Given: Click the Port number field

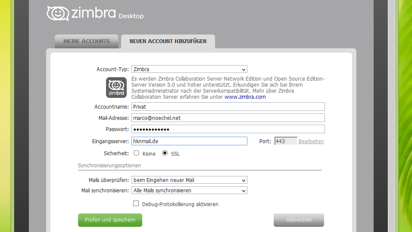Looking at the screenshot, I should coord(285,141).
